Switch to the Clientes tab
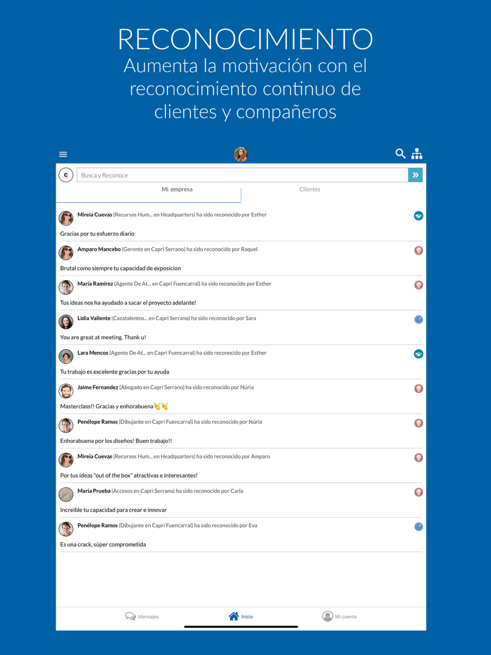This screenshot has height=655, width=491. [x=310, y=190]
